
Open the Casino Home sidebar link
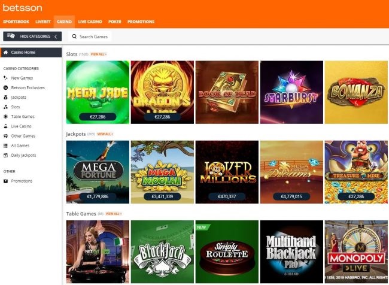click(31, 52)
